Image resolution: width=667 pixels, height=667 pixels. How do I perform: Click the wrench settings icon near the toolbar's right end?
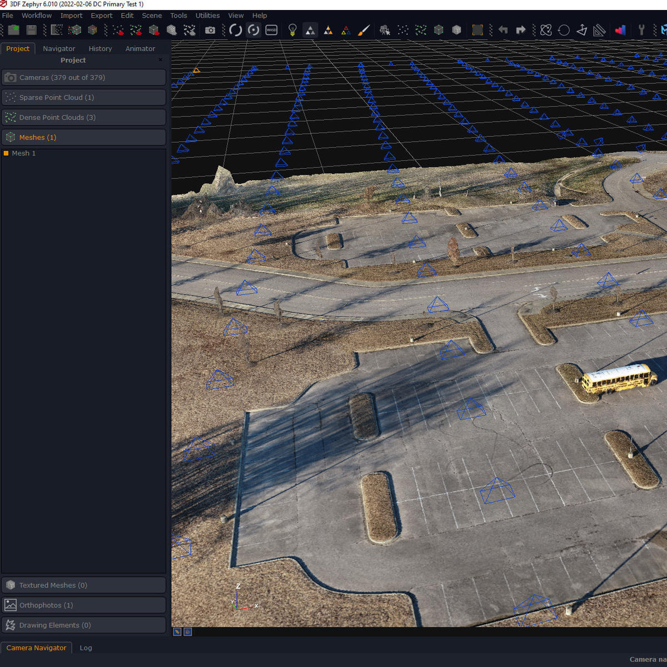642,30
